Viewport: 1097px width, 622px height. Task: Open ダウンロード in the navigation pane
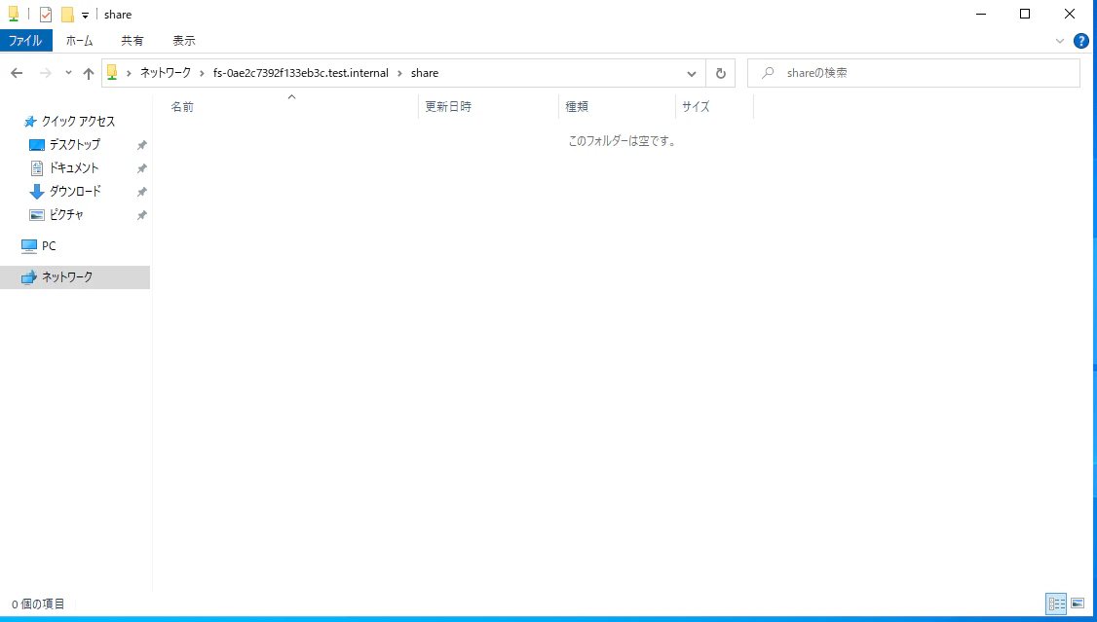click(75, 191)
